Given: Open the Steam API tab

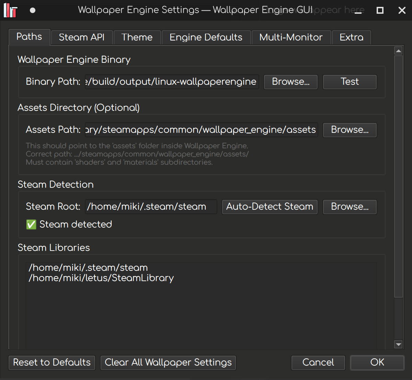Looking at the screenshot, I should [82, 37].
